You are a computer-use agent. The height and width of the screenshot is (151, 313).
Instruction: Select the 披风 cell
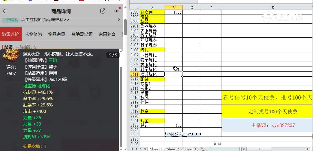click(x=152, y=97)
